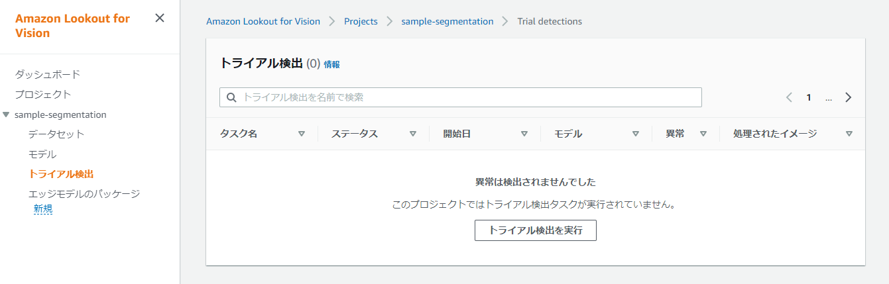
Task: Sort by 処理されたイメージ column arrow
Action: coord(849,134)
